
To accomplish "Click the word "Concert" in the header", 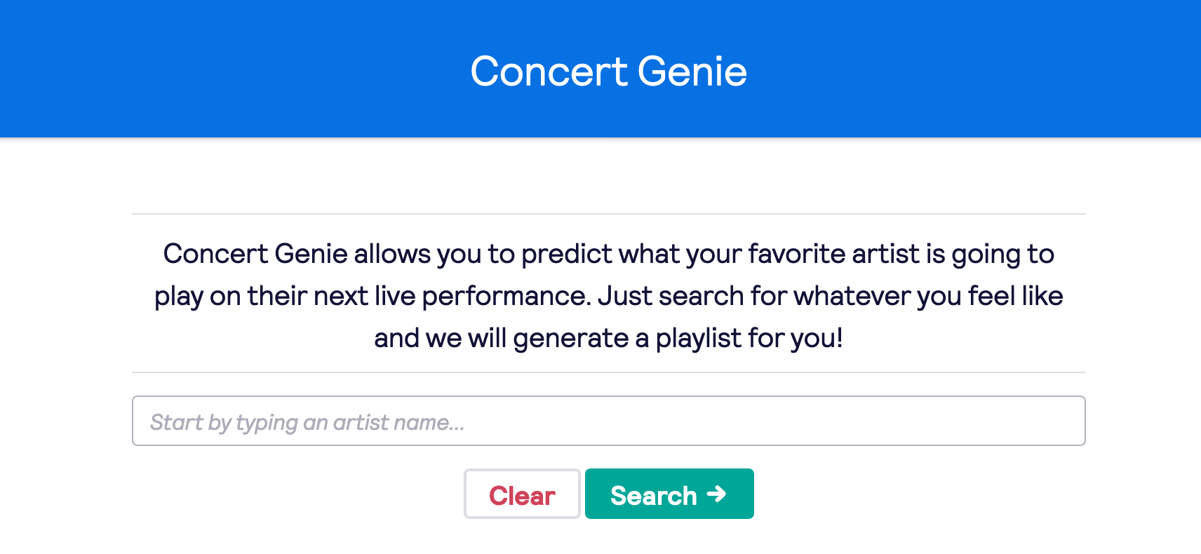I will pos(549,72).
